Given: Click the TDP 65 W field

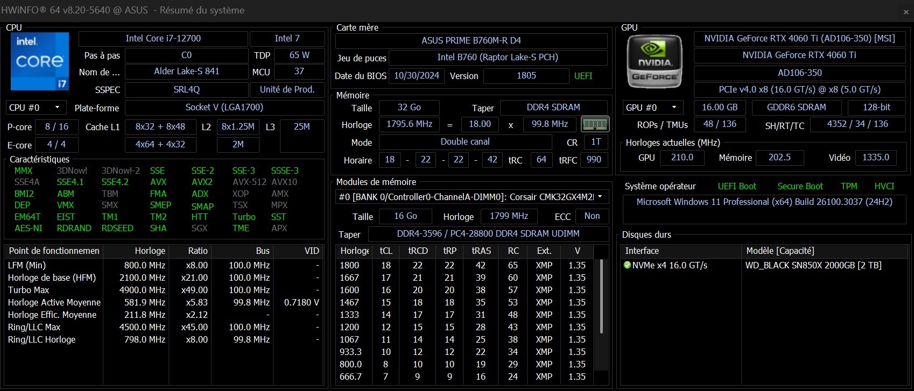Looking at the screenshot, I should [x=299, y=55].
